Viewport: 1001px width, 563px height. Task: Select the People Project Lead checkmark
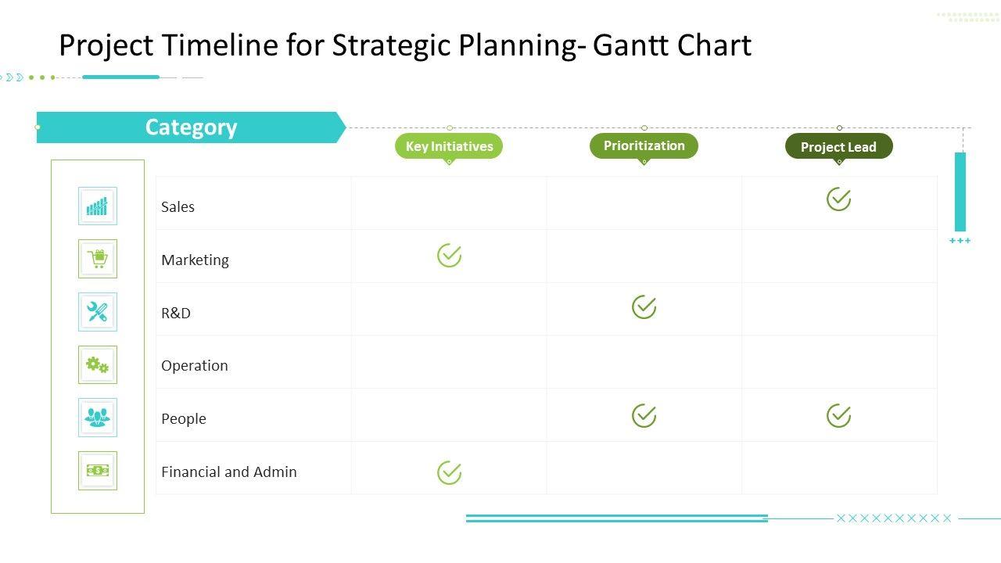[x=838, y=415]
